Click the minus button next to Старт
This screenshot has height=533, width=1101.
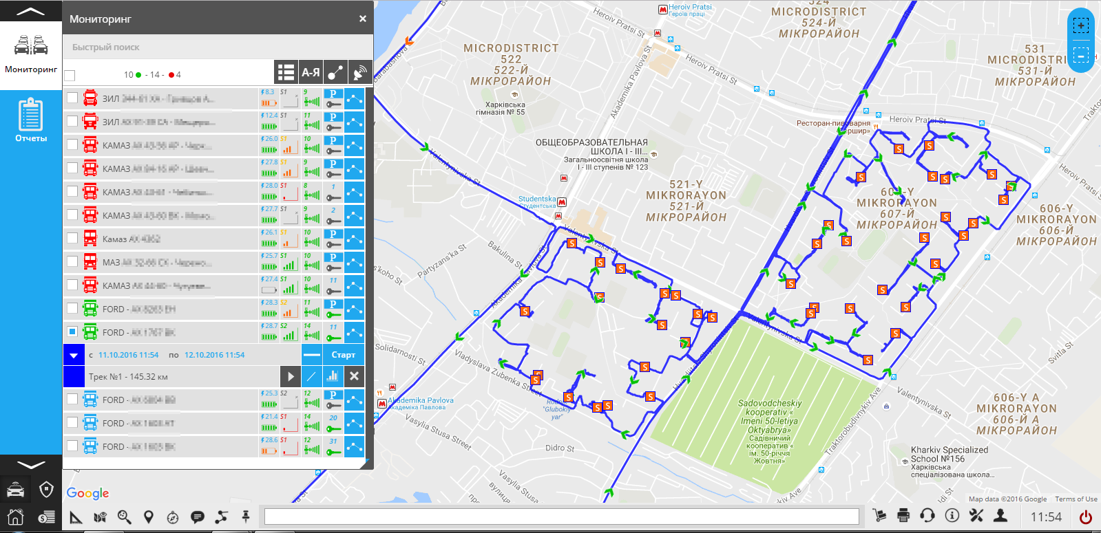[312, 355]
